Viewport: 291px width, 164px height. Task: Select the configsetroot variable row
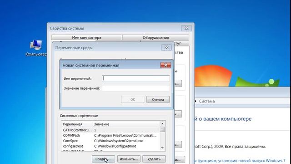(x=110, y=146)
